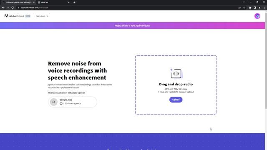Go back in browser history
This screenshot has width=267, height=150.
[3, 7]
